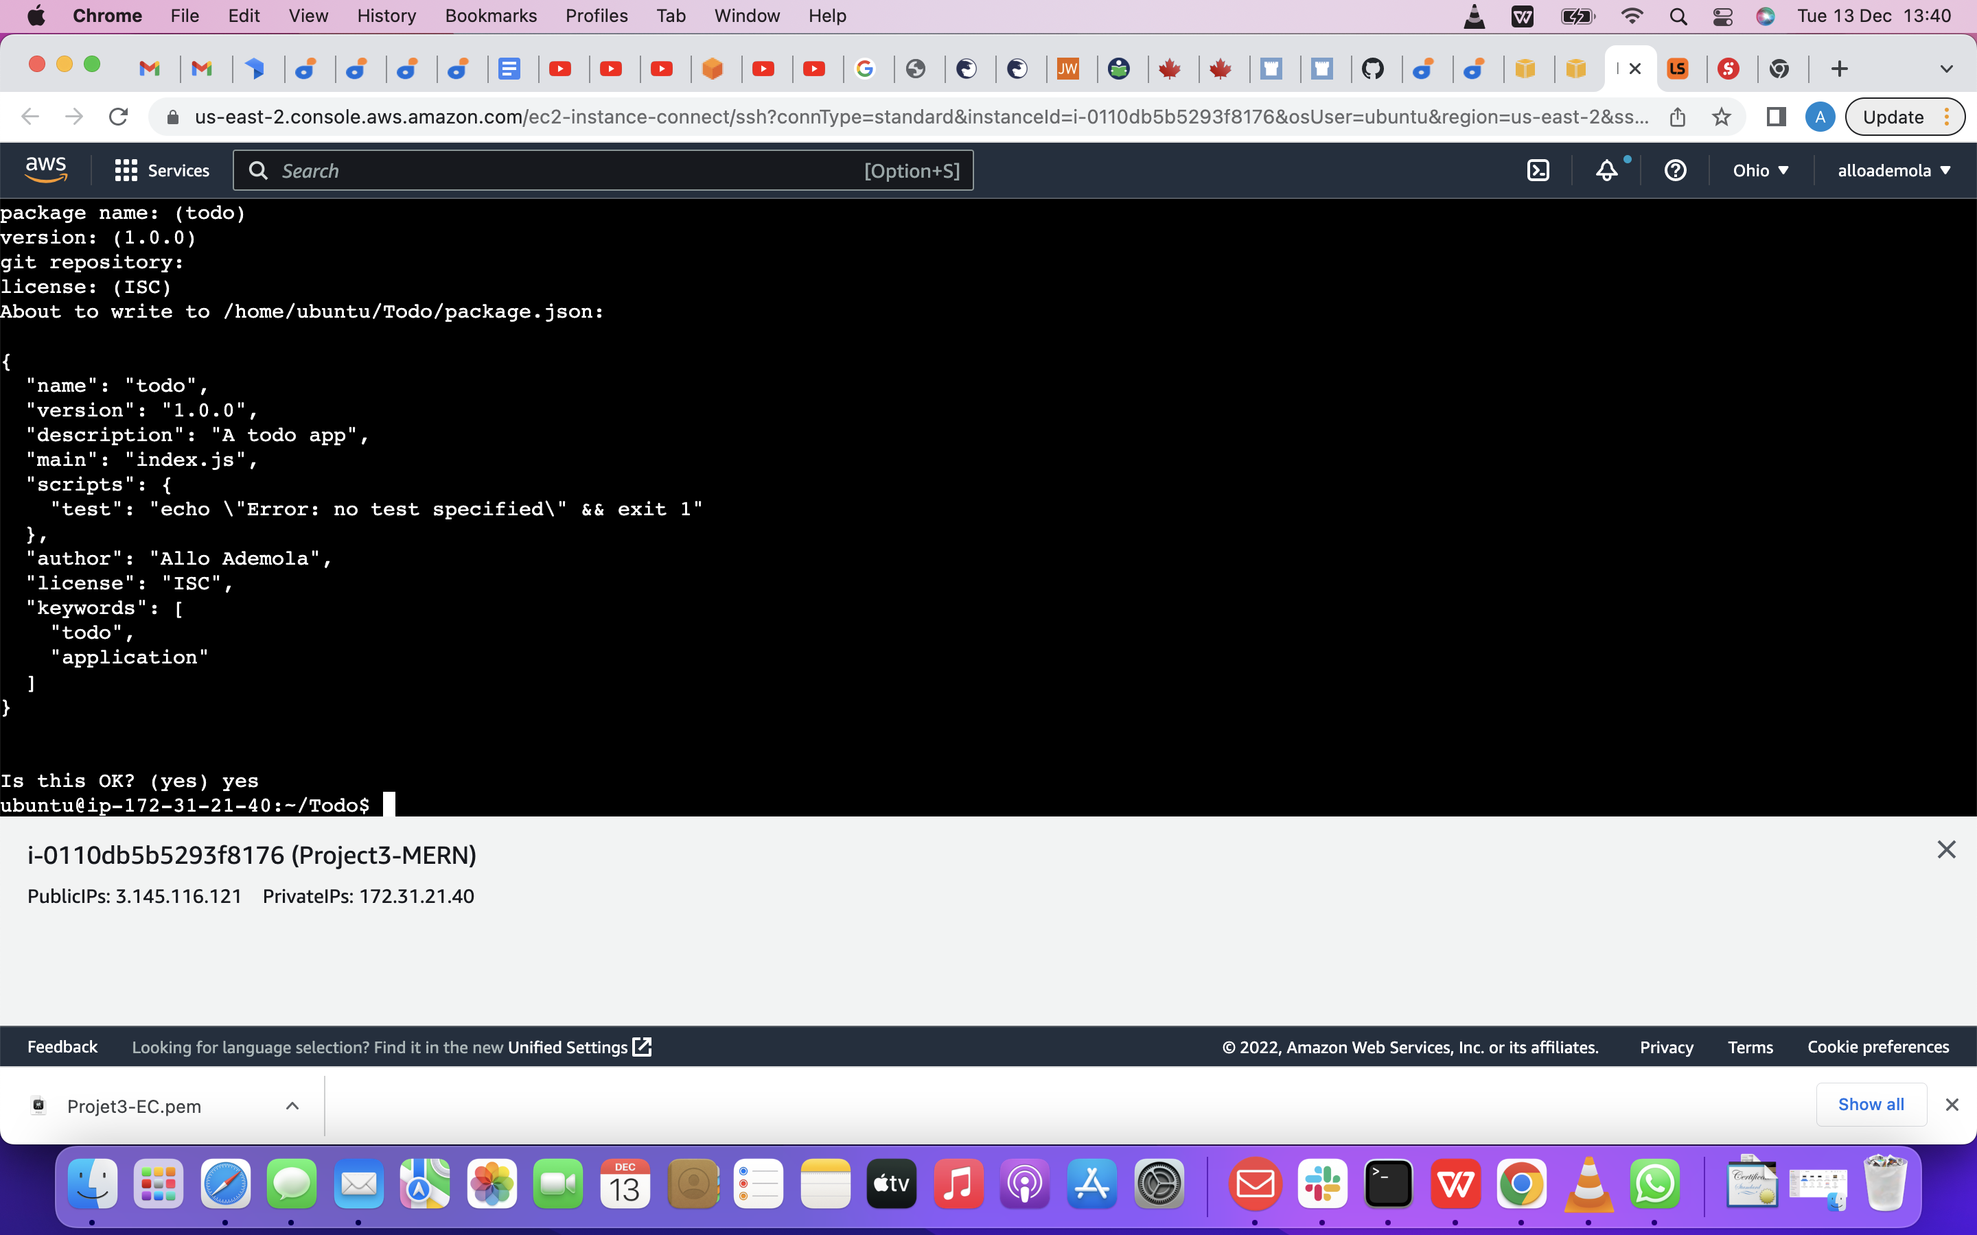Click the Update browser button

[x=1894, y=116]
